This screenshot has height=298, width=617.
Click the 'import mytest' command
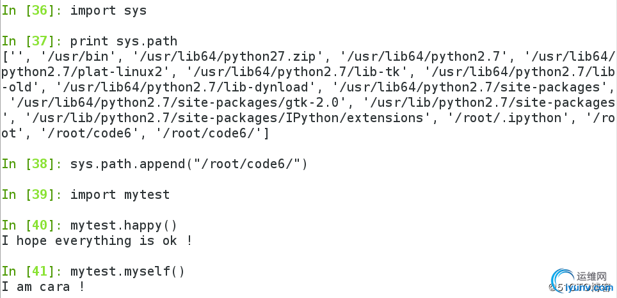point(120,194)
